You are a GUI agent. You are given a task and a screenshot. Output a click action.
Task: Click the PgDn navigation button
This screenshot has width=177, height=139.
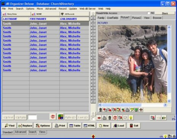(x=70, y=117)
